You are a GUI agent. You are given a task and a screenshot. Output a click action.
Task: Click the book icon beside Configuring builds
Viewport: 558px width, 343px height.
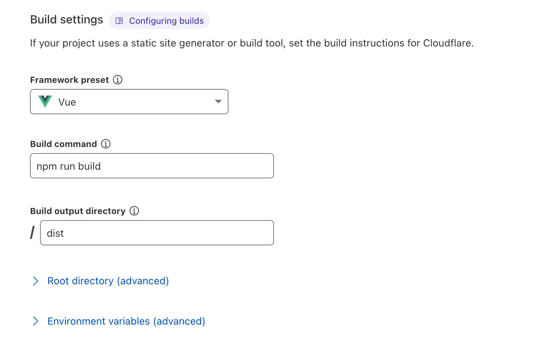coord(119,21)
